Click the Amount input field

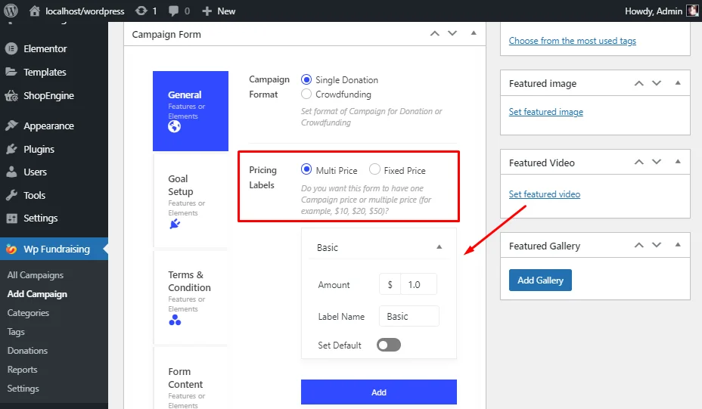[x=418, y=284]
